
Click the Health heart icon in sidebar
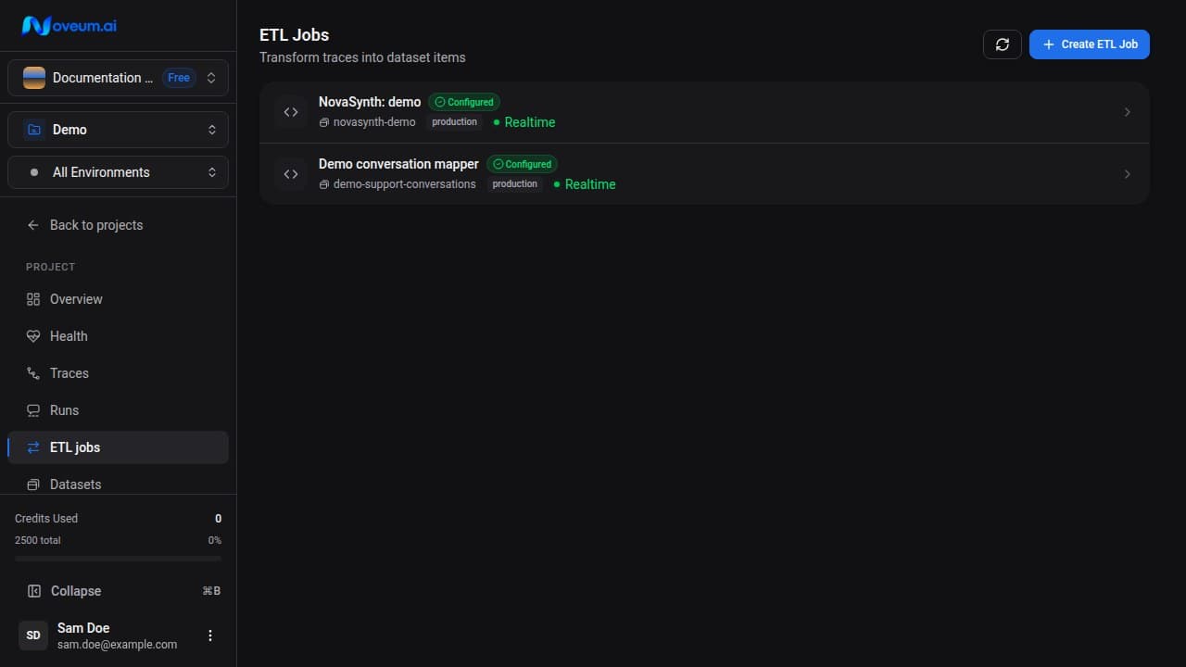click(x=33, y=336)
